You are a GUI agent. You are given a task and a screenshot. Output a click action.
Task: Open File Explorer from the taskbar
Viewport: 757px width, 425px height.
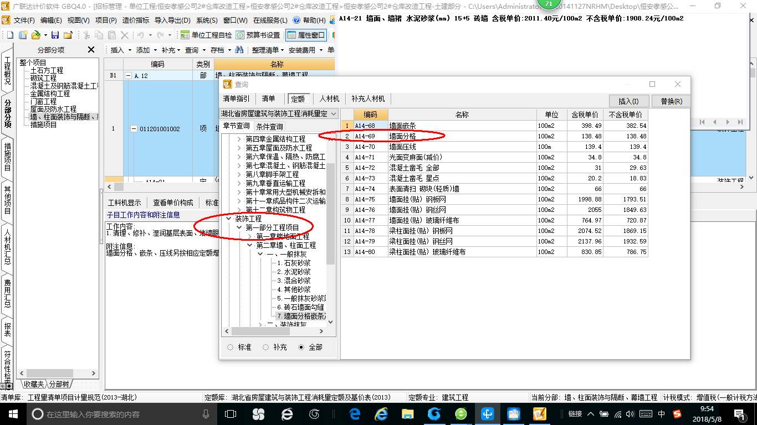408,414
